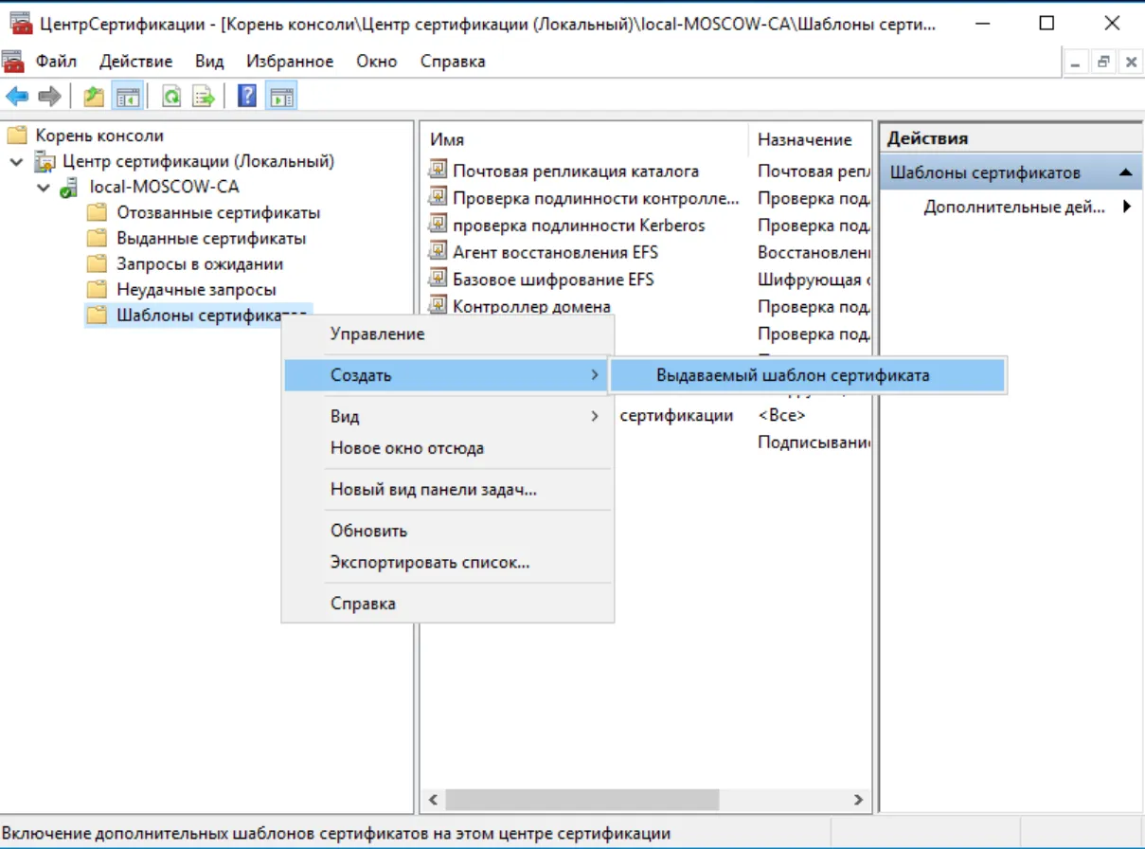Click the Export list toolbar icon
Screen dimensions: 1145x849
[203, 96]
